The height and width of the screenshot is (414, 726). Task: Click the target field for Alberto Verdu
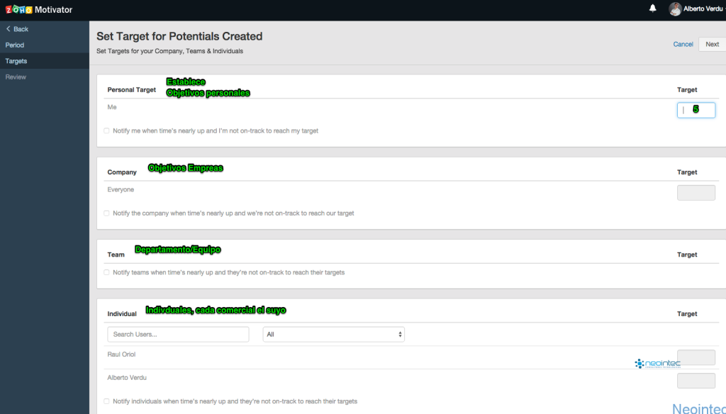[696, 381]
